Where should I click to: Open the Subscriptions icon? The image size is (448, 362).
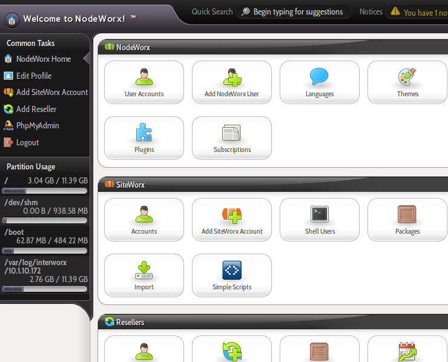(x=232, y=133)
